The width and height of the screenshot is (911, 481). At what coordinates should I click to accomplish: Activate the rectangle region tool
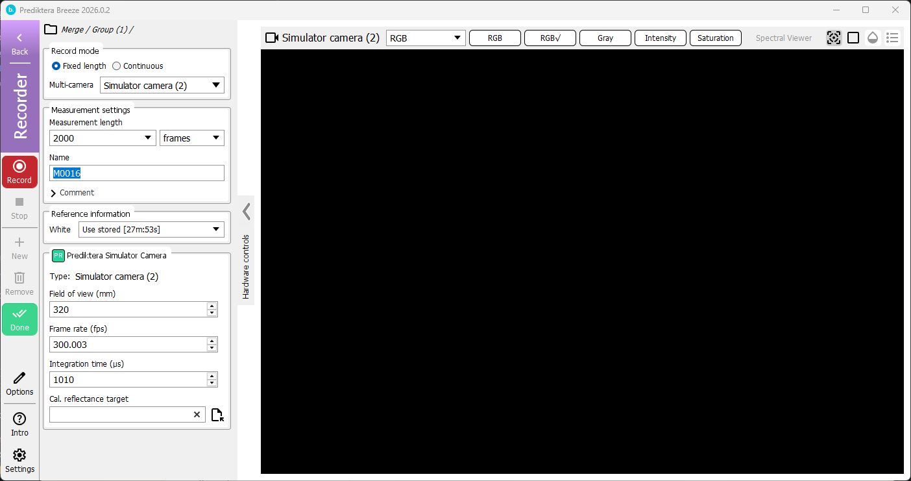[853, 37]
